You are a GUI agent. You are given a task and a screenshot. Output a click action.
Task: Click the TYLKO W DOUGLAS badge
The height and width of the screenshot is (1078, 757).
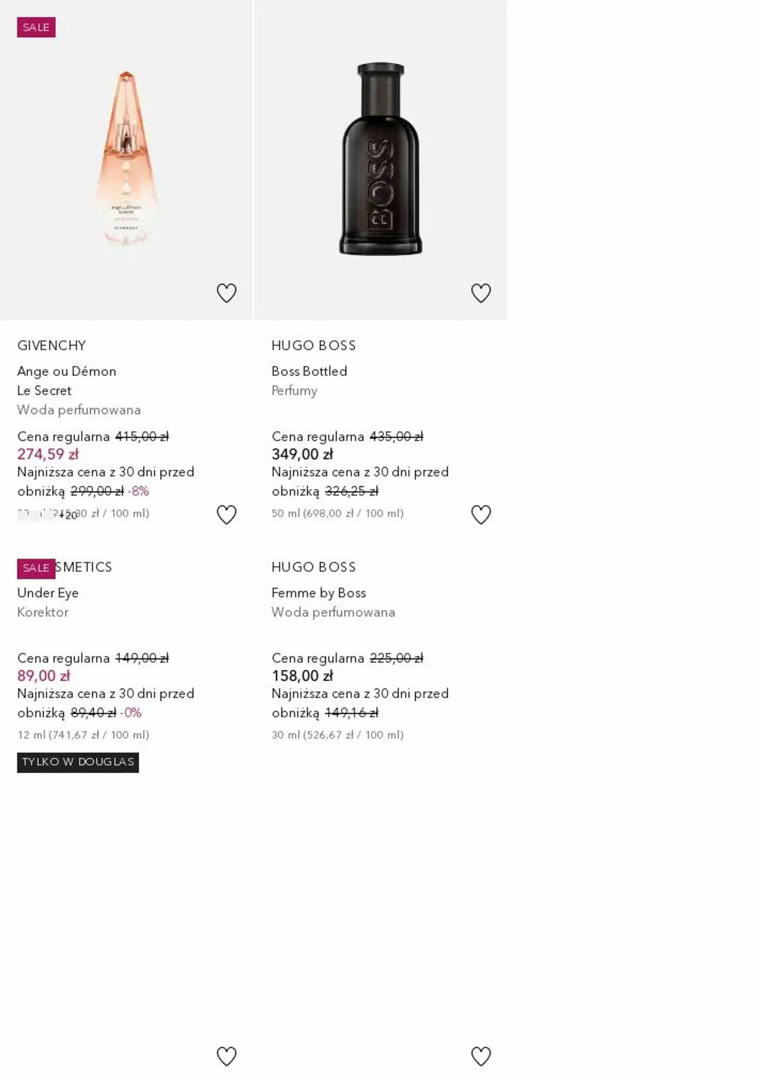pos(78,762)
